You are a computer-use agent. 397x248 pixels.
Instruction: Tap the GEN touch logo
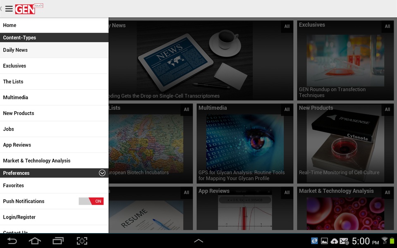[29, 9]
